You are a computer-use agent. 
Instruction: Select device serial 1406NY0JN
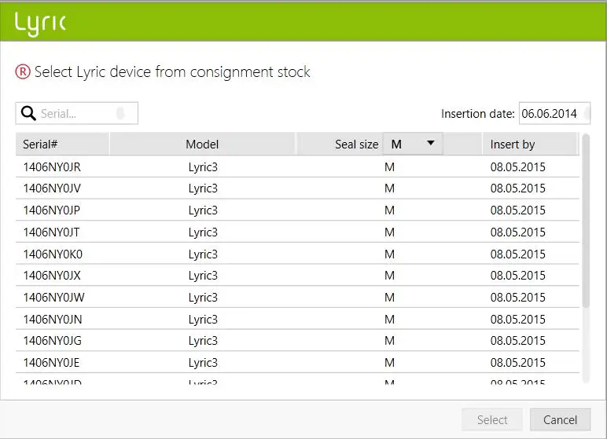[53, 320]
